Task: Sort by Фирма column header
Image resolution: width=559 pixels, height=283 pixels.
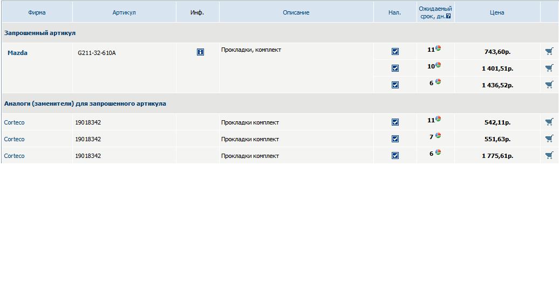Action: point(37,12)
